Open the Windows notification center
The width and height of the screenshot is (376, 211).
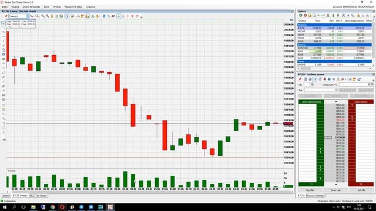[x=370, y=207]
